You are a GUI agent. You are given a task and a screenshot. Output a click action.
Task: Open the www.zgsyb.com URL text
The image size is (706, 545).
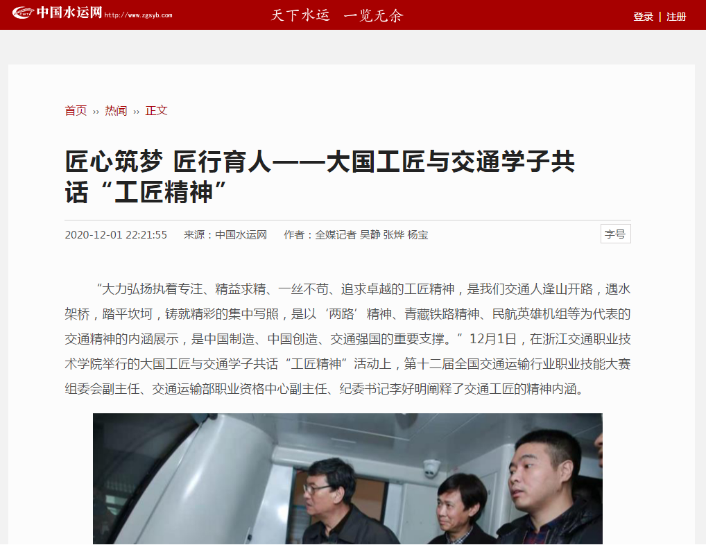[x=138, y=15]
